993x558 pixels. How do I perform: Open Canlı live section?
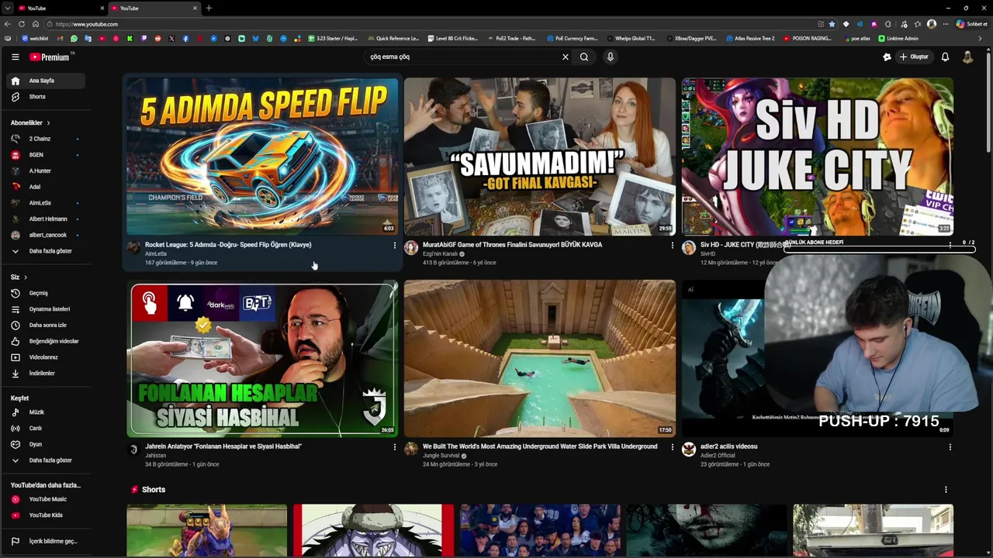click(x=46, y=429)
